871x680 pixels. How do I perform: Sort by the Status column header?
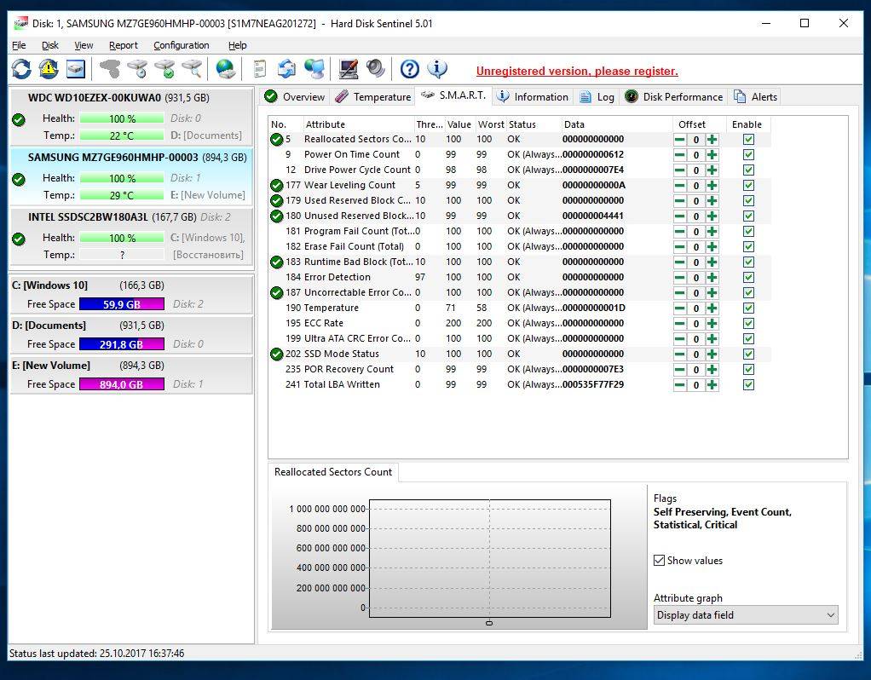click(534, 124)
